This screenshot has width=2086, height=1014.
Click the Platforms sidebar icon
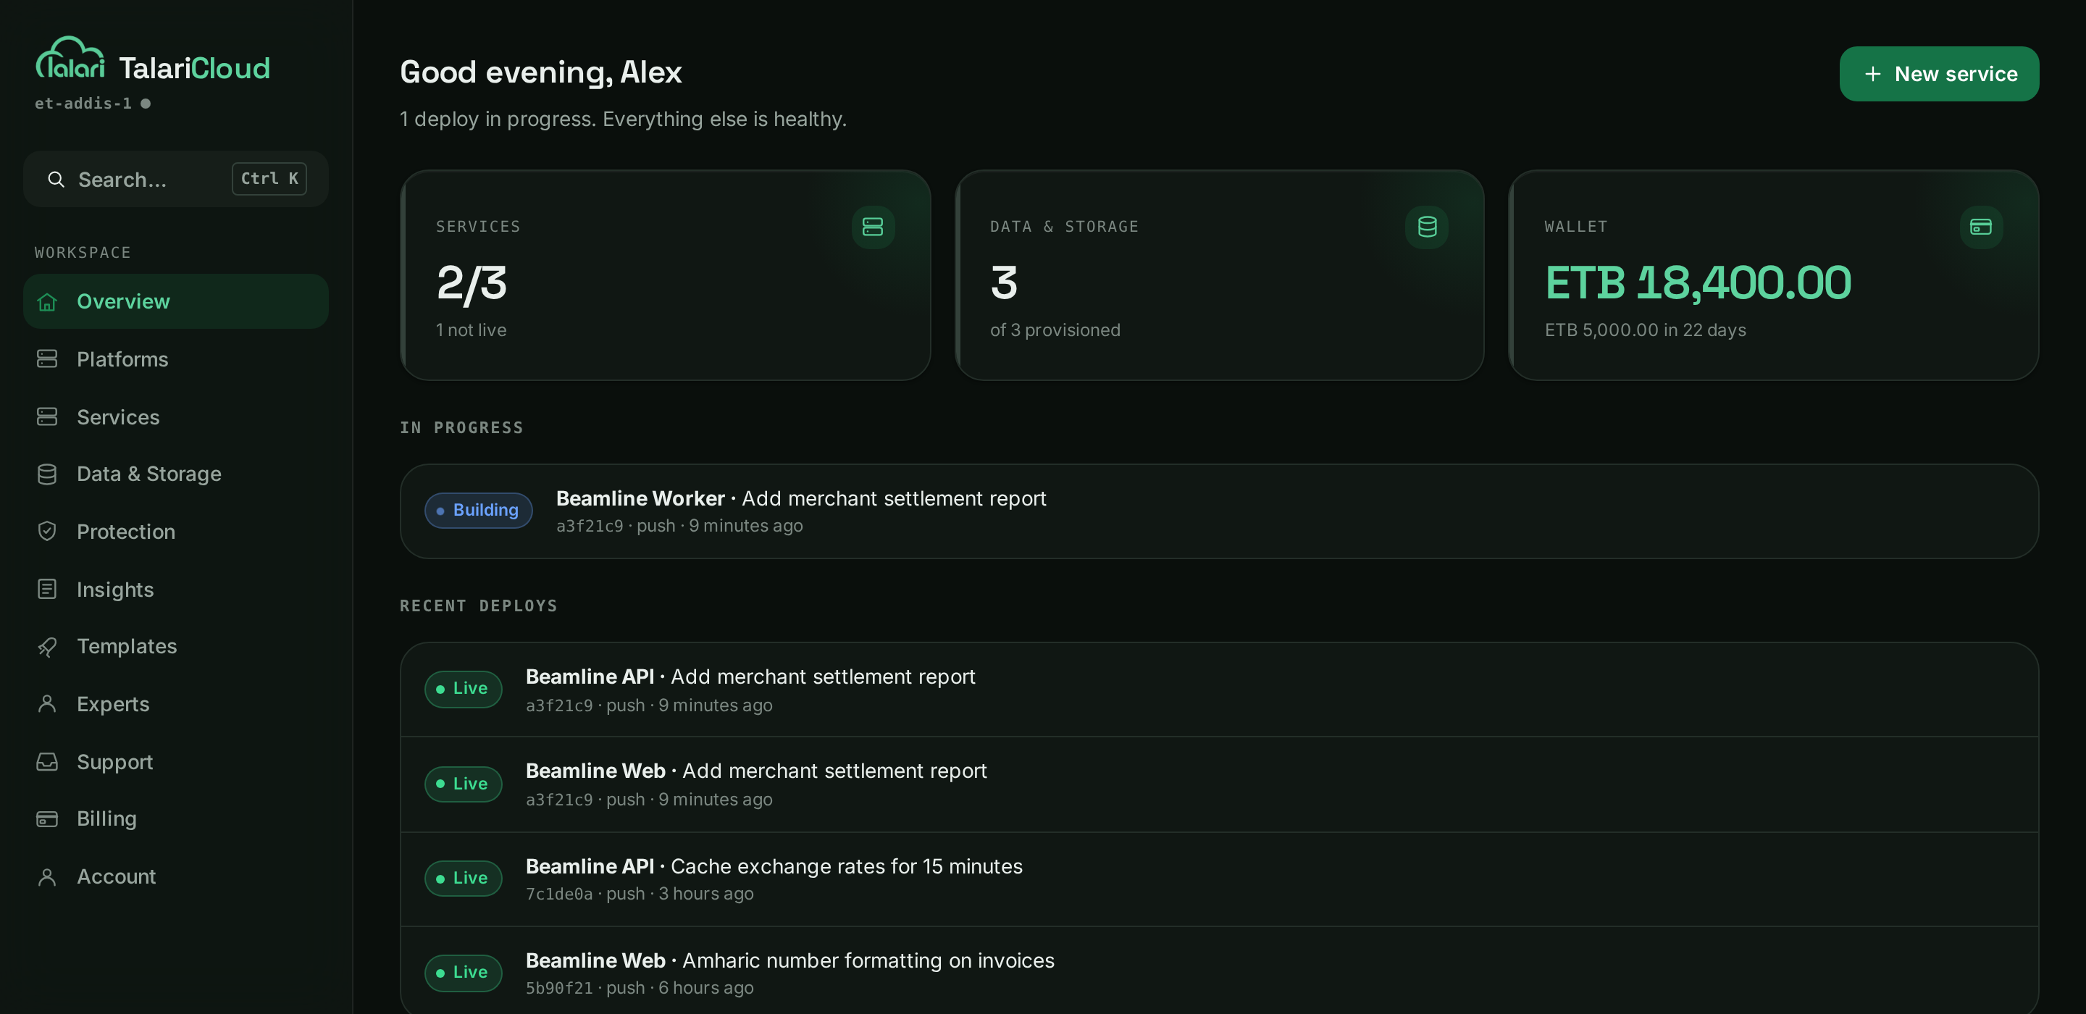click(x=47, y=359)
